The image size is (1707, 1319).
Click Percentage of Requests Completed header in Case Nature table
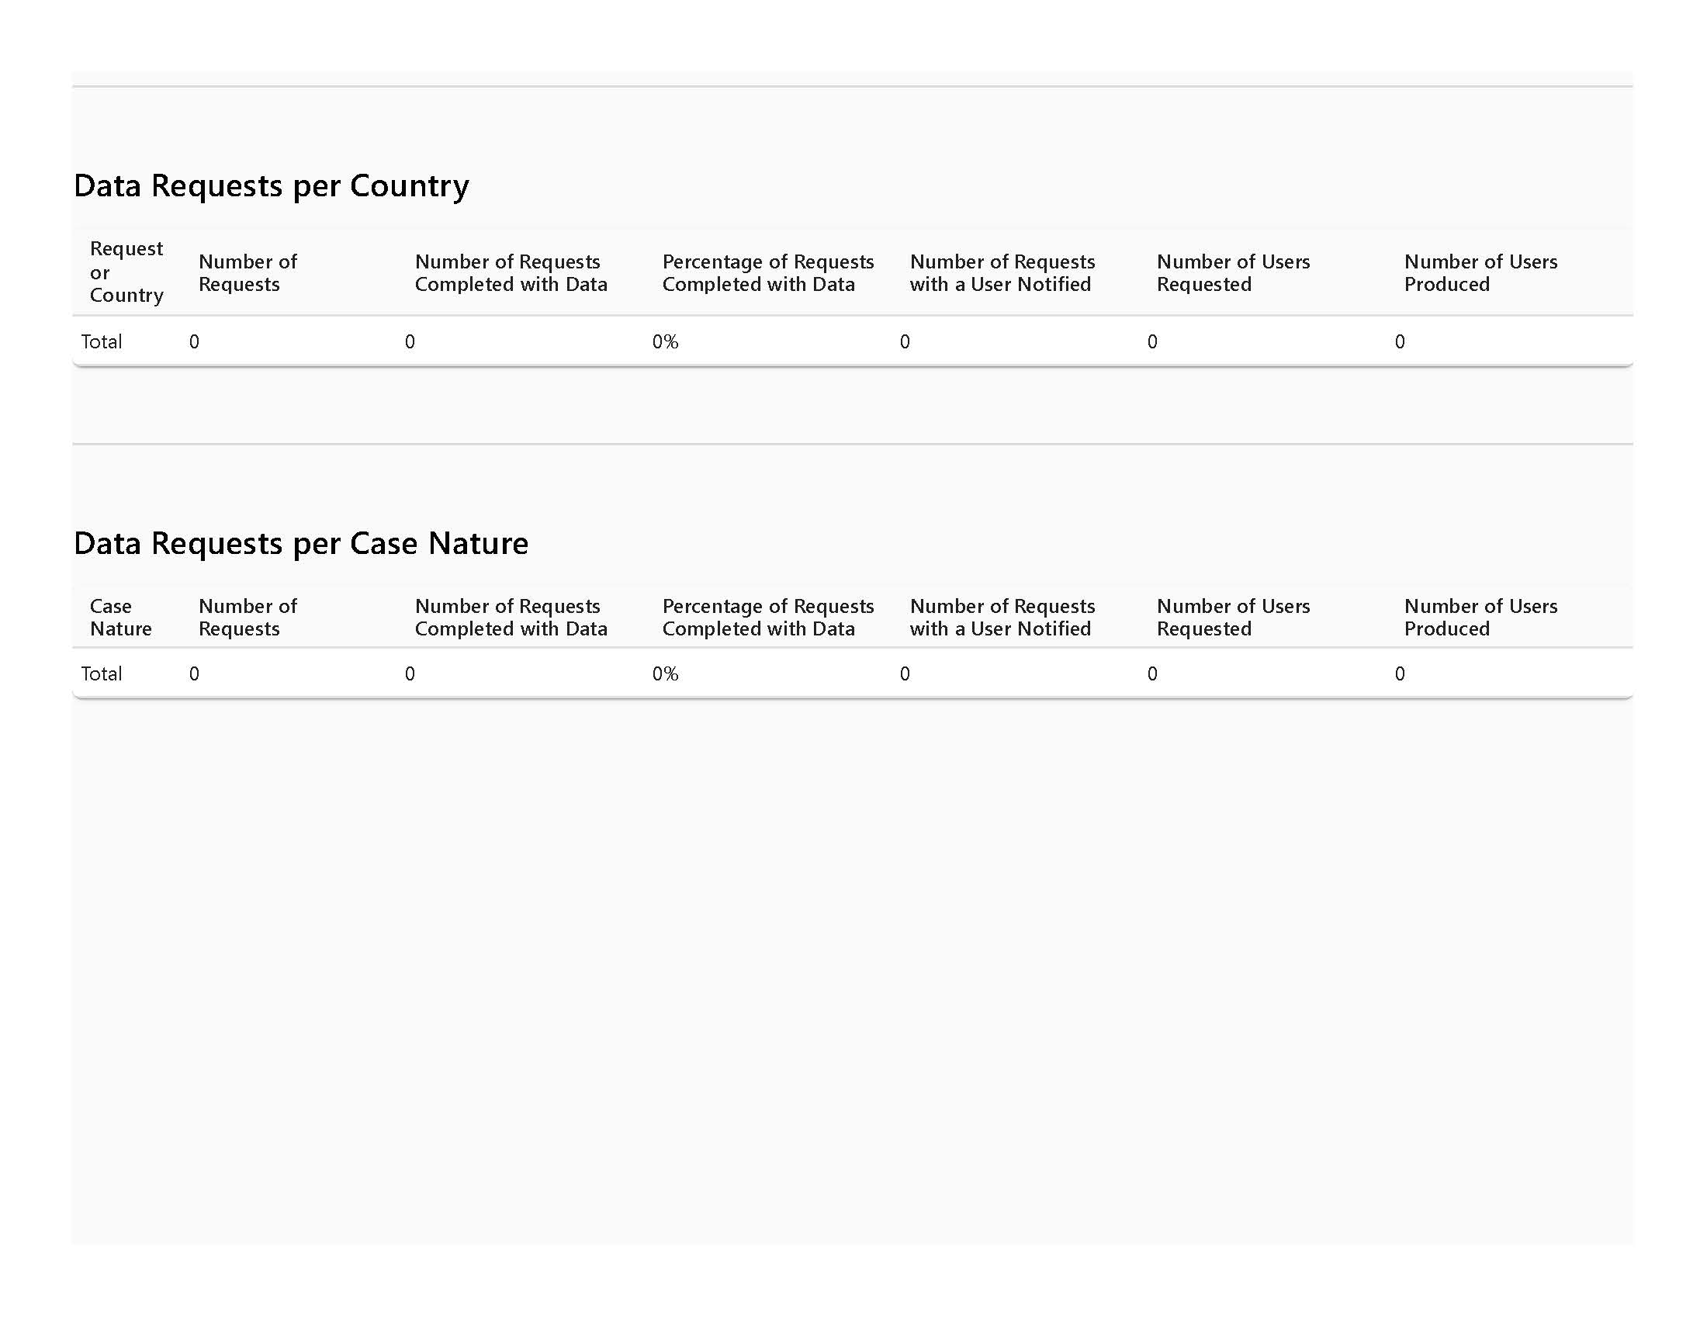[767, 618]
